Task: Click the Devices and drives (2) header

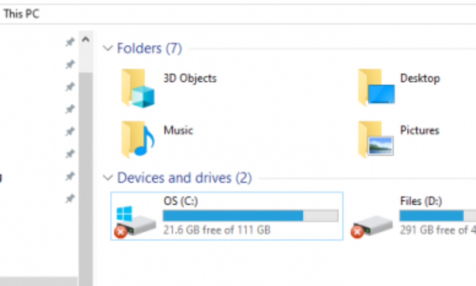Action: [x=184, y=178]
